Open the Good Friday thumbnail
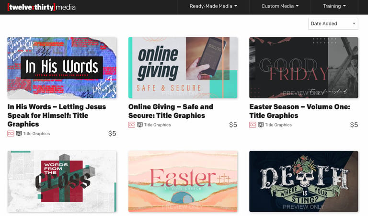The height and width of the screenshot is (216, 368). click(x=304, y=68)
